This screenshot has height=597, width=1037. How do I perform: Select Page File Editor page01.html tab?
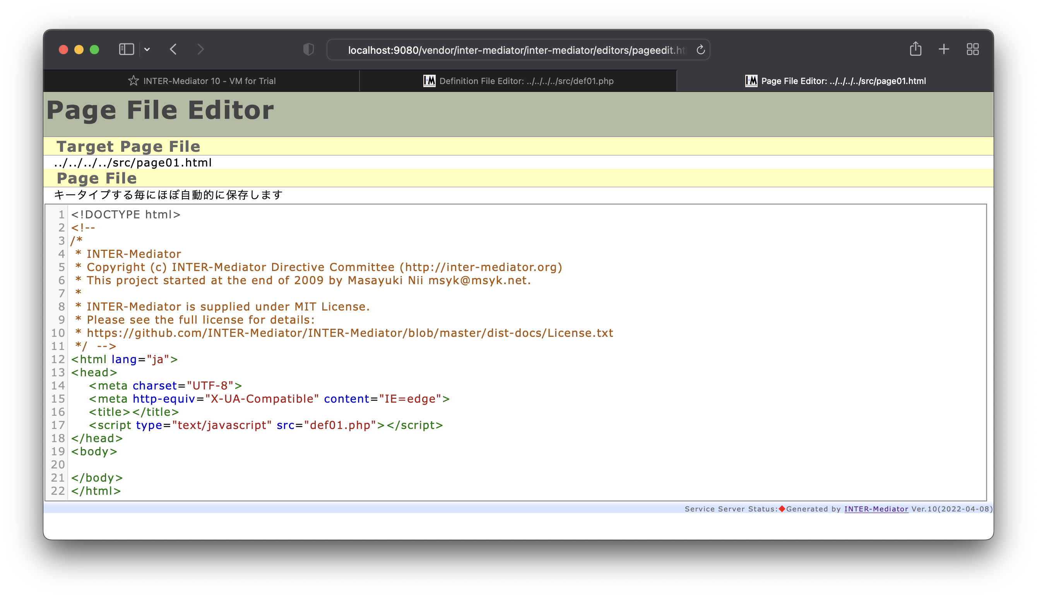[x=835, y=81]
